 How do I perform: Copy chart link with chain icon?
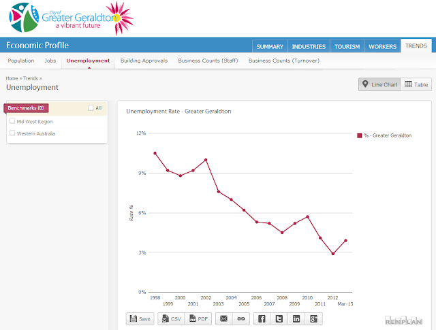click(241, 318)
